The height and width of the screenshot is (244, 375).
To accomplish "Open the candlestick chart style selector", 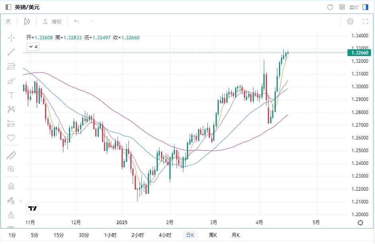I will coord(27,21).
